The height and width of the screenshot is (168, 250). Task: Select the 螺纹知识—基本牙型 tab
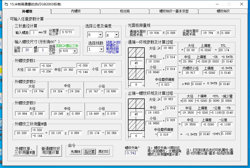pyautogui.click(x=174, y=11)
